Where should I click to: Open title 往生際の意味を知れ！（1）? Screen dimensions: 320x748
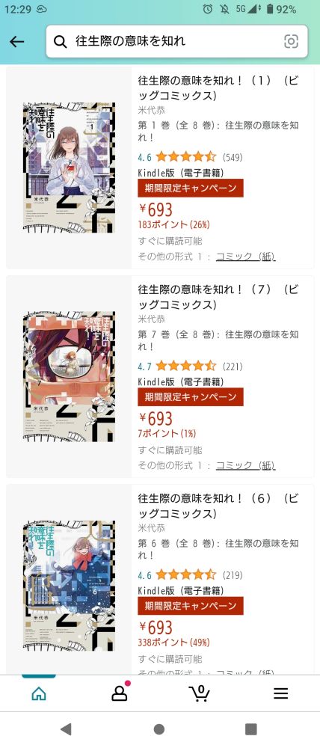click(218, 88)
